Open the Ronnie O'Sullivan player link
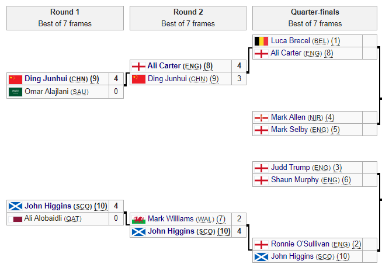 pos(300,244)
